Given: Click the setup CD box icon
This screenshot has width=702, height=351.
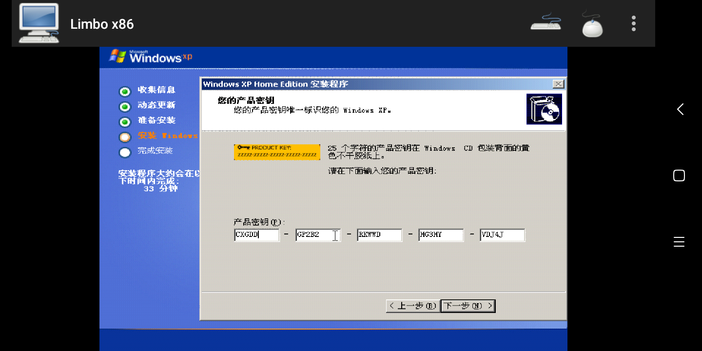Looking at the screenshot, I should coord(544,109).
